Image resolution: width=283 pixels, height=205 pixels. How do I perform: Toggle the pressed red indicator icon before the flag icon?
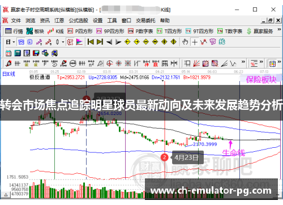[70, 42]
